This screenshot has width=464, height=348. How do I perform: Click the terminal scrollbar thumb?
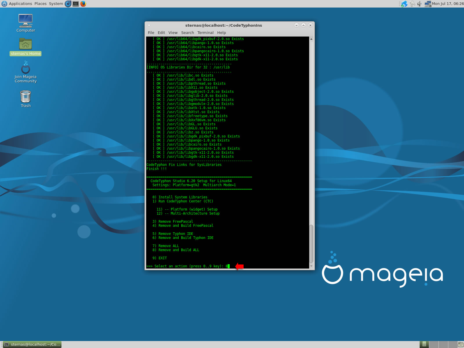click(x=311, y=244)
